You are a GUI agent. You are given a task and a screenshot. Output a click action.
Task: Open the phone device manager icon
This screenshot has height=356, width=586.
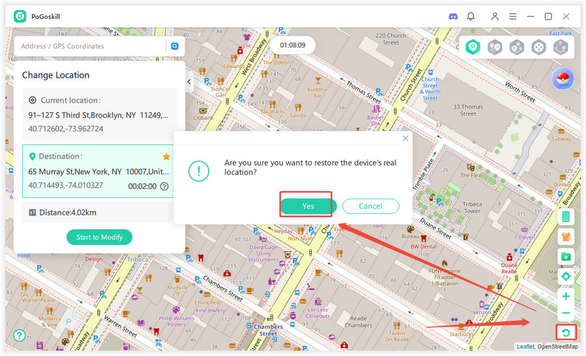(565, 216)
